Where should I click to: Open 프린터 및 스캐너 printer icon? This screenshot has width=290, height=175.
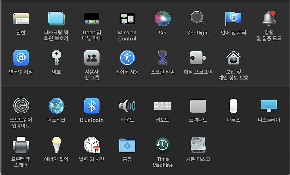pos(21,145)
